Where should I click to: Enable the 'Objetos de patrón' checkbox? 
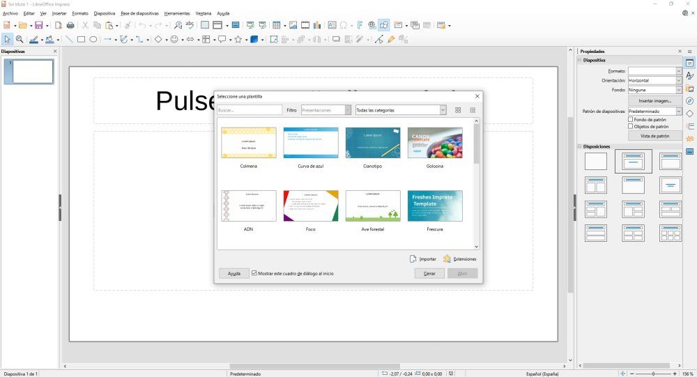[x=630, y=126]
